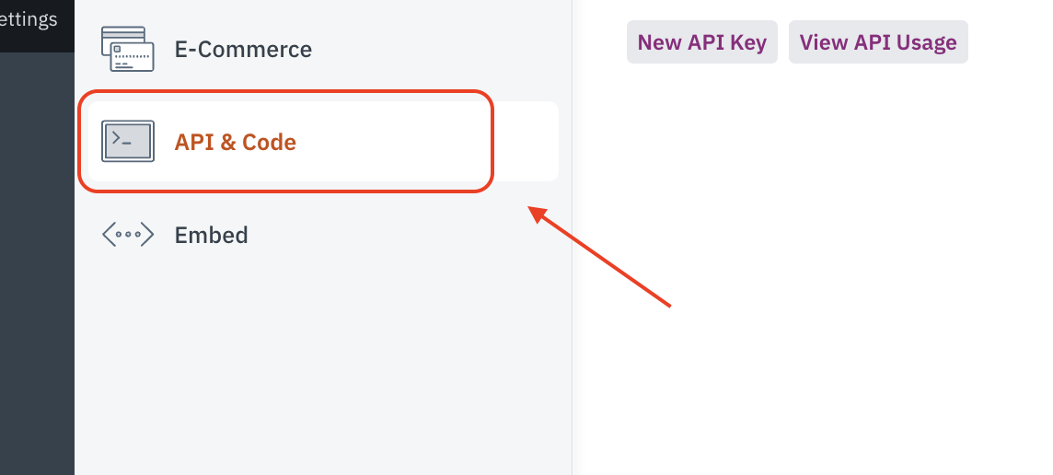Click the Embed text label

[x=212, y=235]
